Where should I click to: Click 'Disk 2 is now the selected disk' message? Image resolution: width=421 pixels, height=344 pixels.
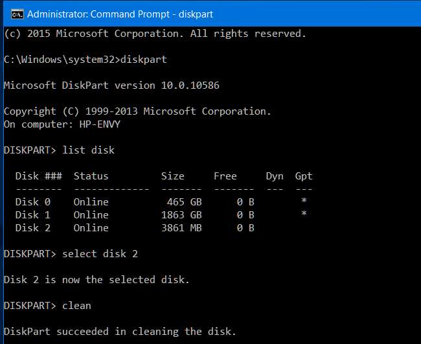97,279
